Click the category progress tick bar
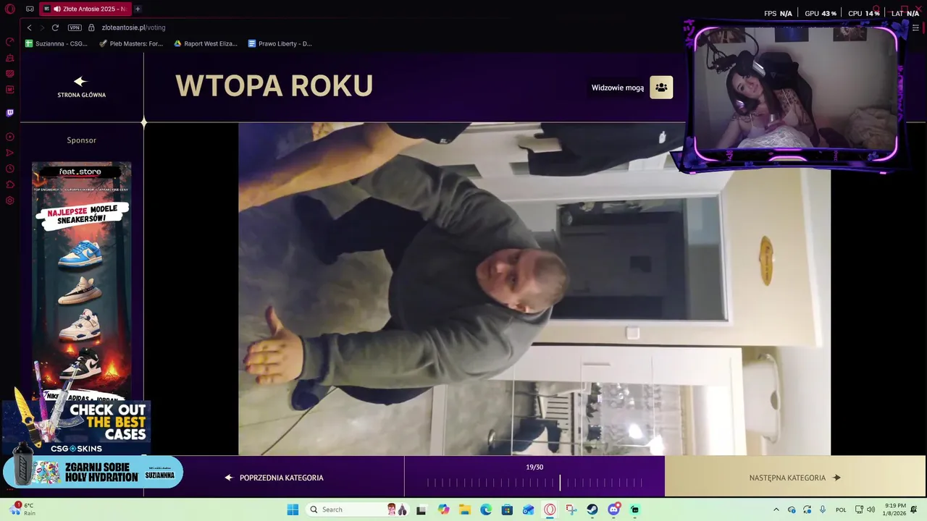927x521 pixels. (x=534, y=482)
